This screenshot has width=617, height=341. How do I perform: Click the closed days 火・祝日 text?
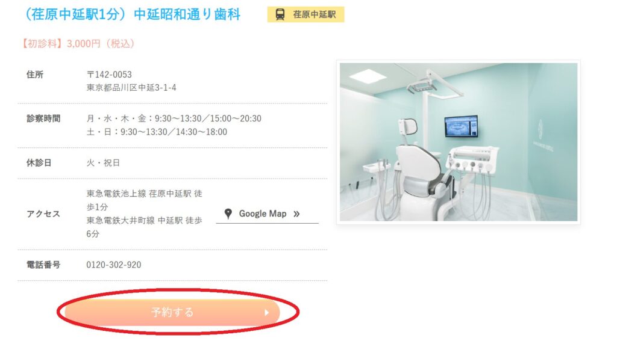click(x=103, y=162)
